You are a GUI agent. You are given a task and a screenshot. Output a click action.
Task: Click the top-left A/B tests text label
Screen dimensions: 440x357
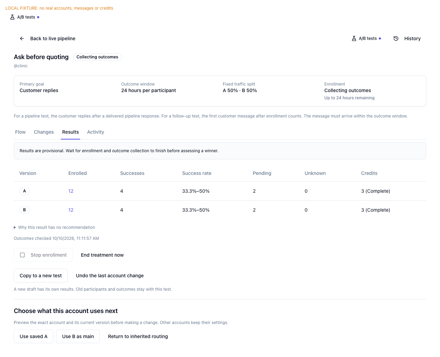click(x=26, y=17)
